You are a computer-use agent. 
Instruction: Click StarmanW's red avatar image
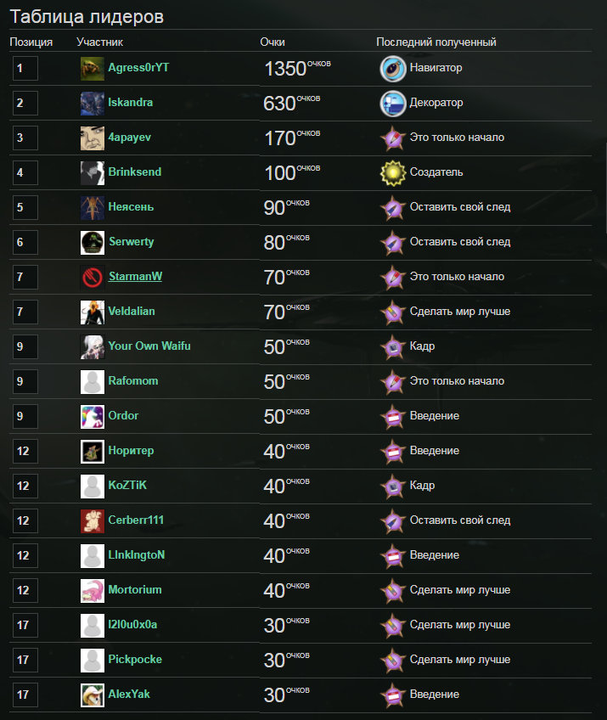point(93,277)
